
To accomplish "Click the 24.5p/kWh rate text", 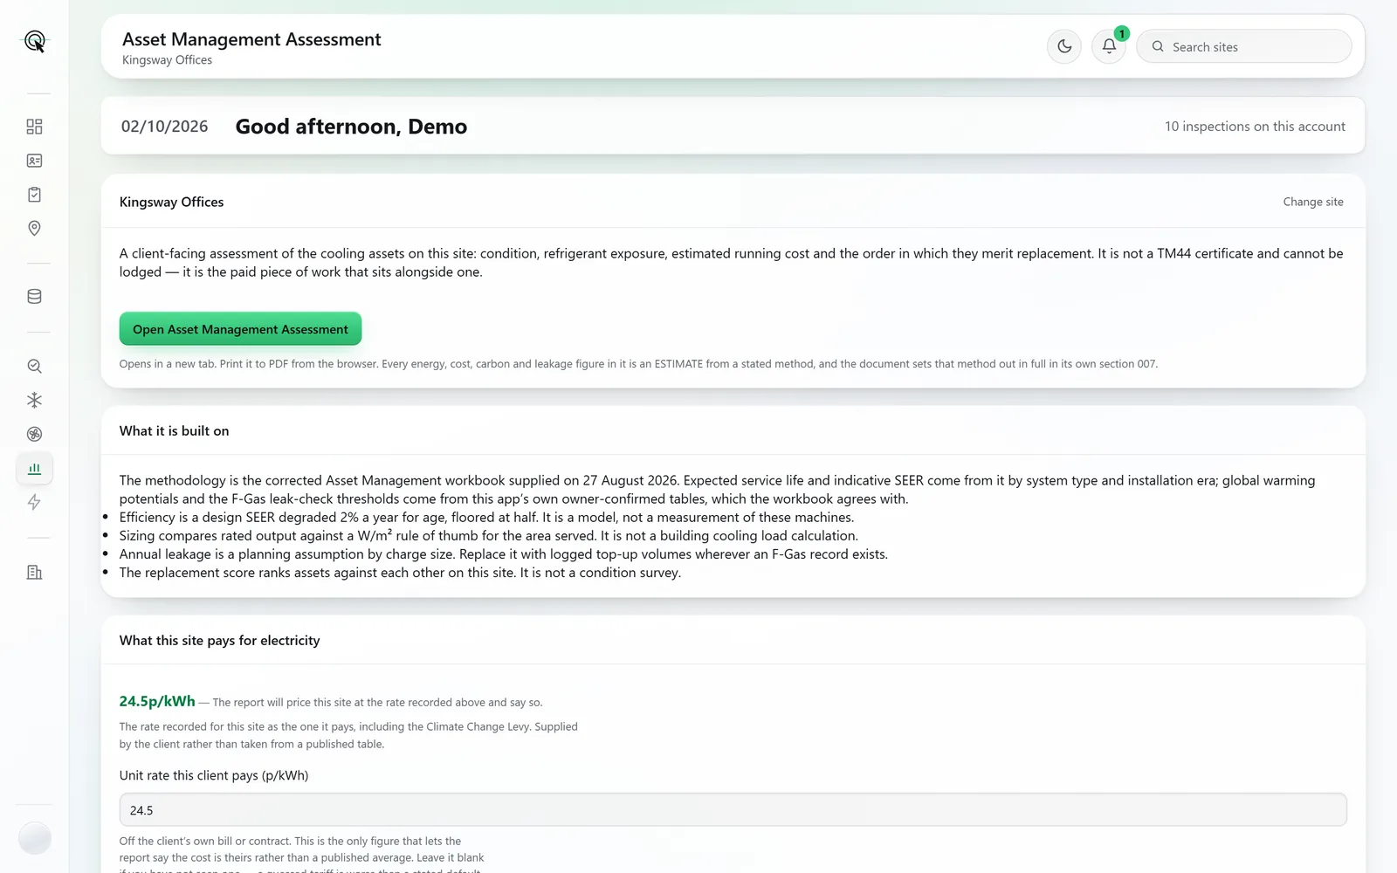I will tap(157, 701).
